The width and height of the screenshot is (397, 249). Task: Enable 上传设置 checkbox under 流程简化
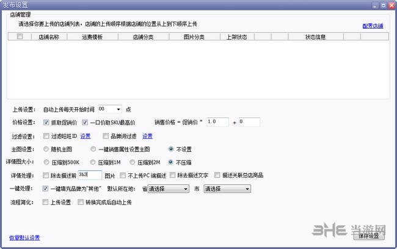click(x=45, y=202)
